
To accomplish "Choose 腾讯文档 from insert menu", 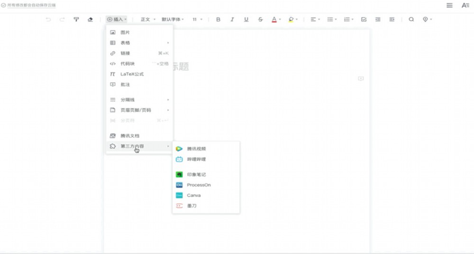I will click(x=139, y=136).
